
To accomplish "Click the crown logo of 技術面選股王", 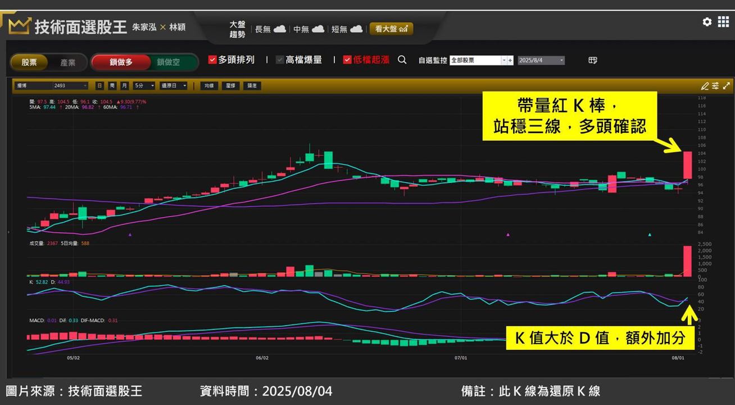I will [20, 26].
